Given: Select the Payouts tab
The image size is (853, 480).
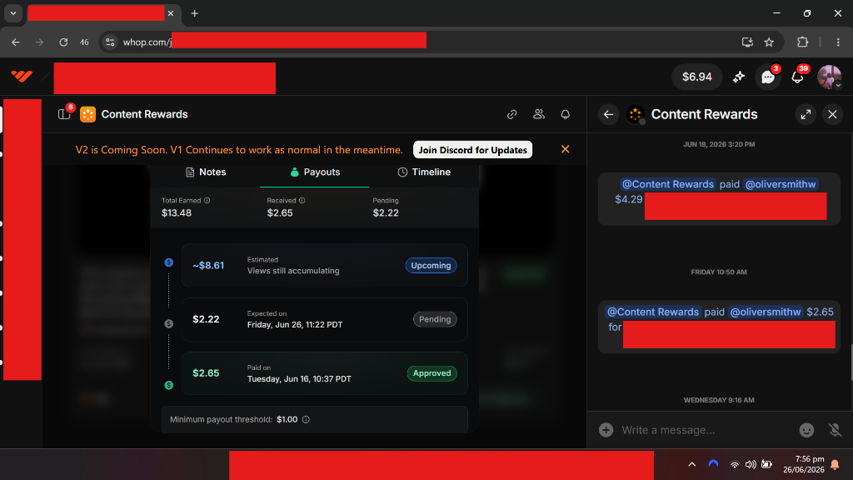Looking at the screenshot, I should (x=315, y=172).
